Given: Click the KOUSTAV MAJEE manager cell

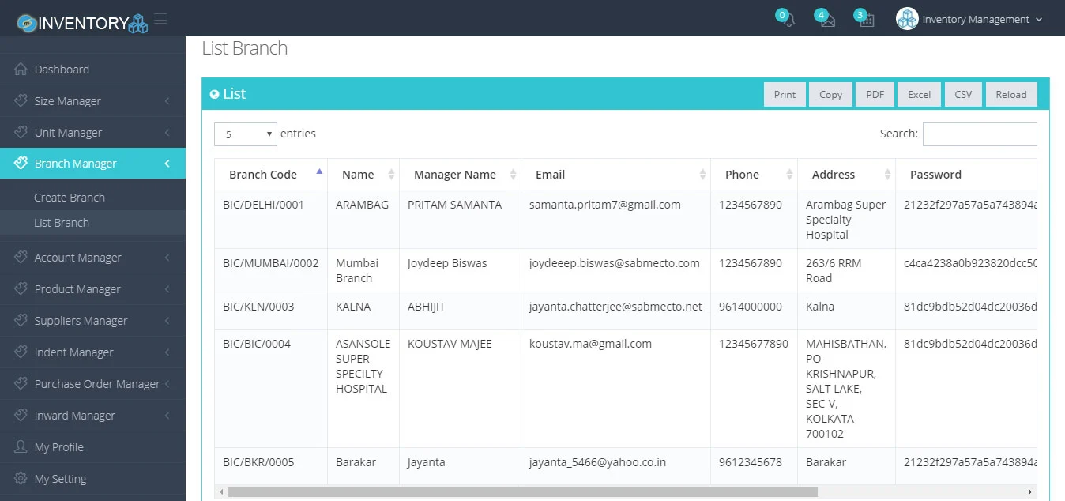Looking at the screenshot, I should tap(460, 389).
